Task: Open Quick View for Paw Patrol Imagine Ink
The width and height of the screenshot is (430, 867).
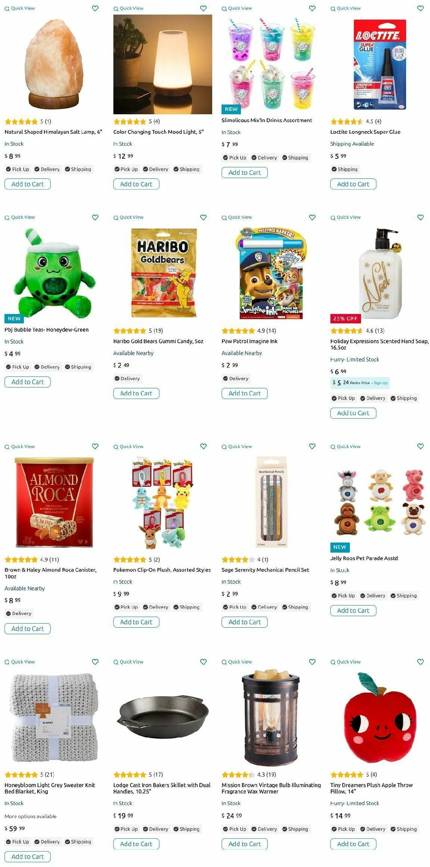Action: (x=237, y=217)
